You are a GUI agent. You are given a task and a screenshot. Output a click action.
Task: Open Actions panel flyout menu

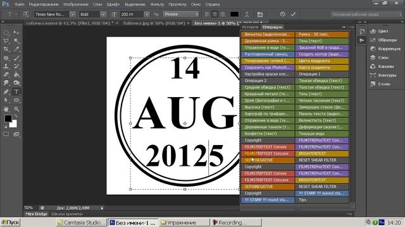pos(352,27)
